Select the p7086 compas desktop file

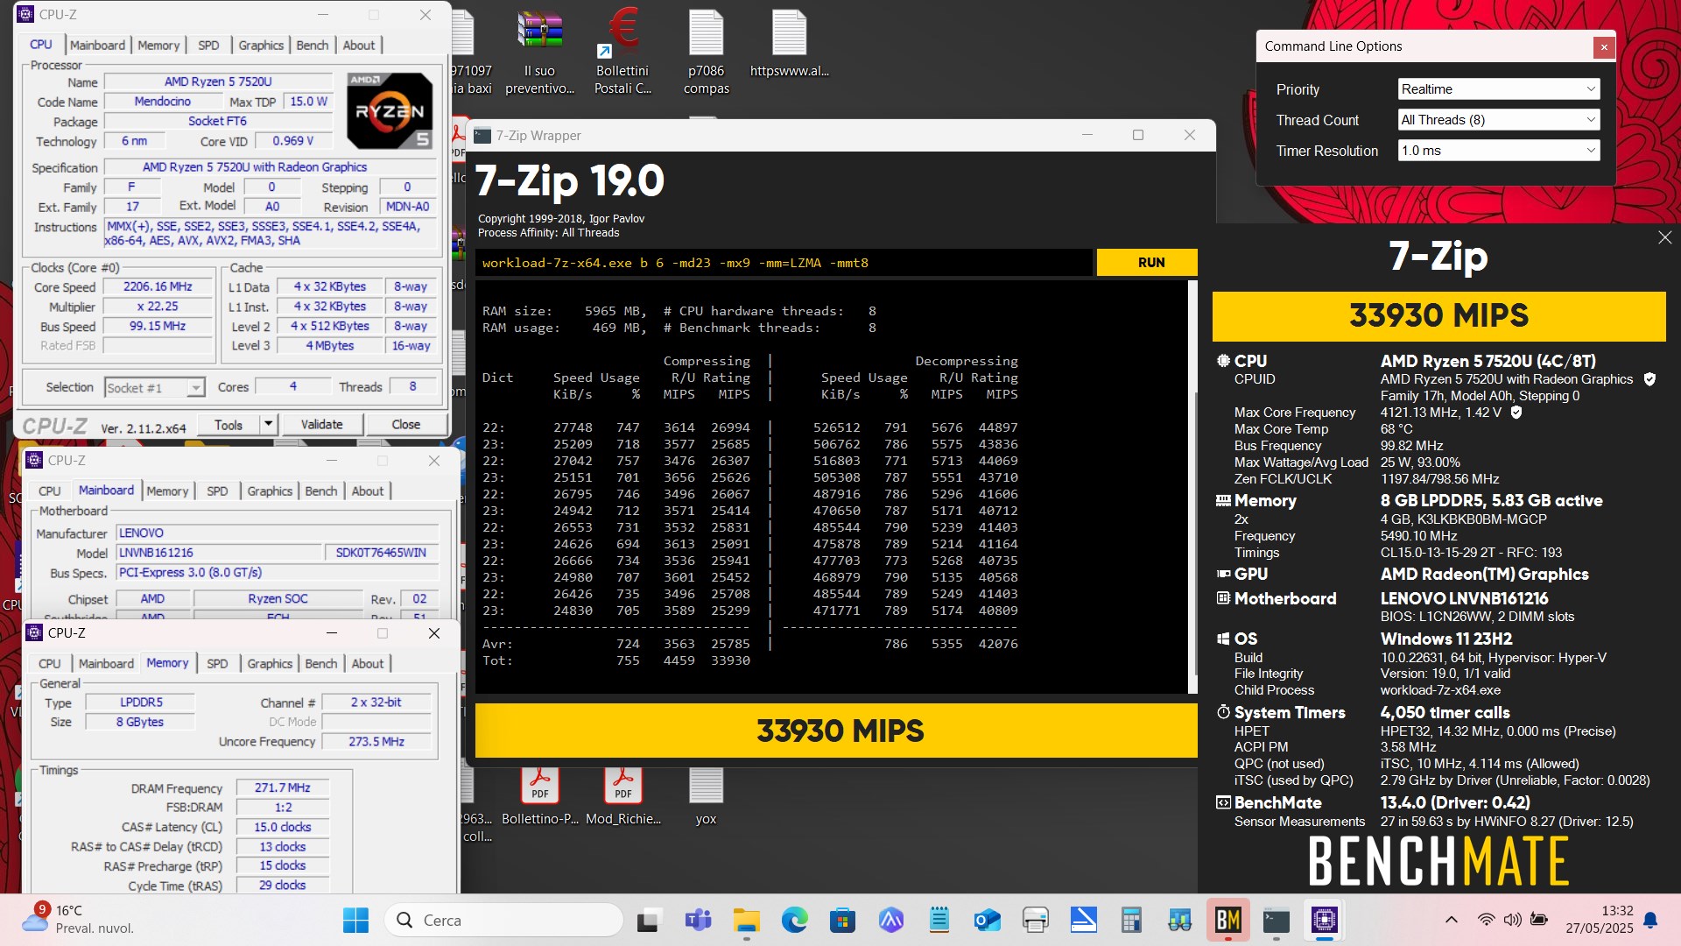tap(706, 52)
